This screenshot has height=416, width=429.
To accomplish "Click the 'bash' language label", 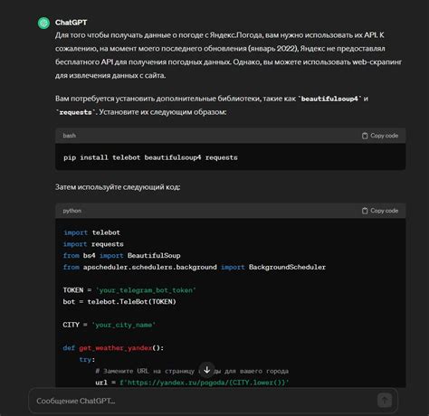I will click(69, 136).
